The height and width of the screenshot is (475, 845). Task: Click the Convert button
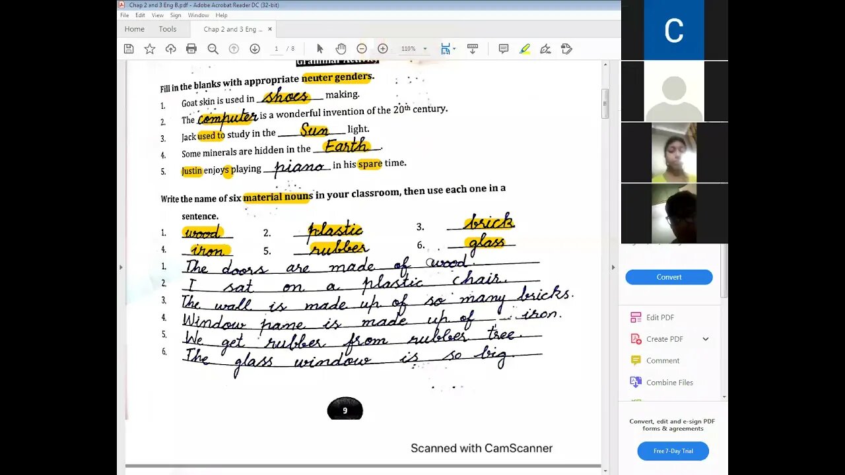(x=669, y=277)
